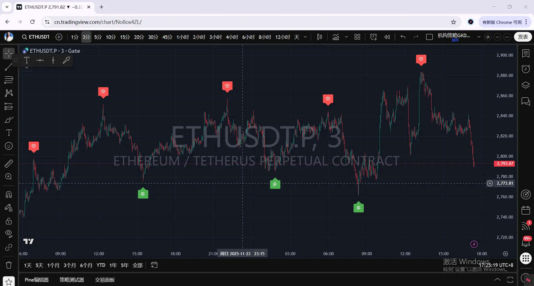Switch to 天 daily interval
This screenshot has width=534, height=286.
click(297, 37)
